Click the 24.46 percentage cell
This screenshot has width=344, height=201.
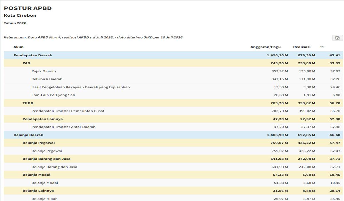pyautogui.click(x=335, y=87)
